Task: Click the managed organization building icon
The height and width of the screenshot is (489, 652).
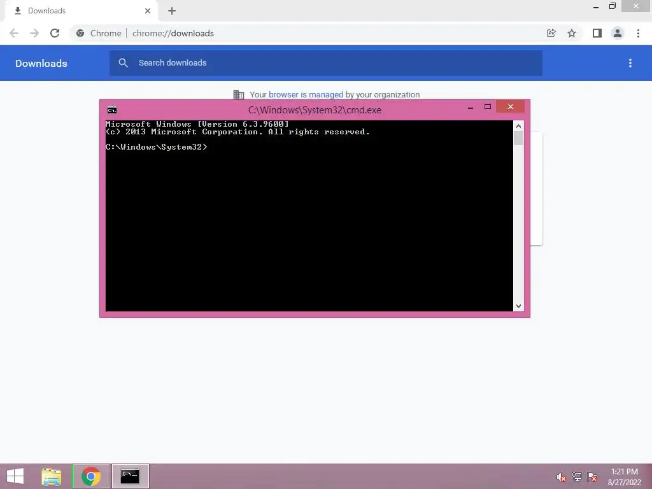Action: [x=239, y=95]
